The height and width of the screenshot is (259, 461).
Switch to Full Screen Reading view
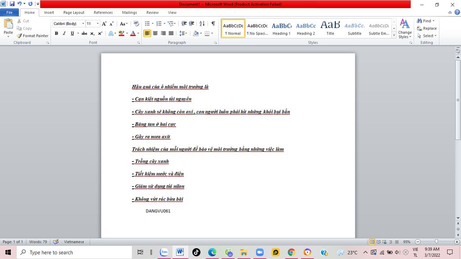(x=378, y=242)
